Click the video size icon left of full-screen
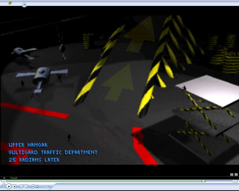The height and width of the screenshot is (191, 239). [232, 175]
